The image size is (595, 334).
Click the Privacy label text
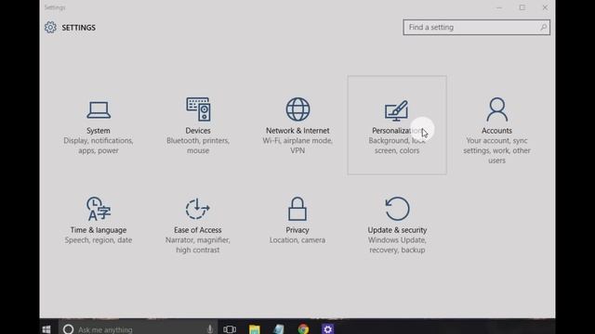point(297,230)
